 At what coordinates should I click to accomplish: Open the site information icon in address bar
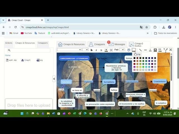[23, 27]
